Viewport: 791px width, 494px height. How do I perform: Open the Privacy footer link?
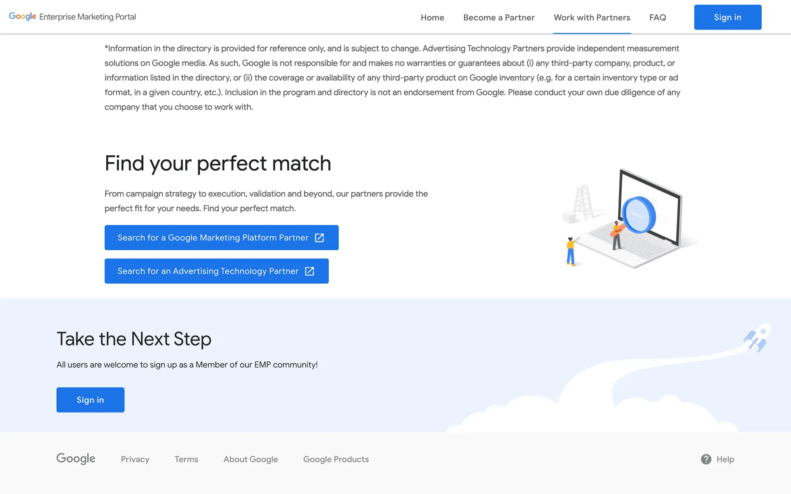(135, 459)
